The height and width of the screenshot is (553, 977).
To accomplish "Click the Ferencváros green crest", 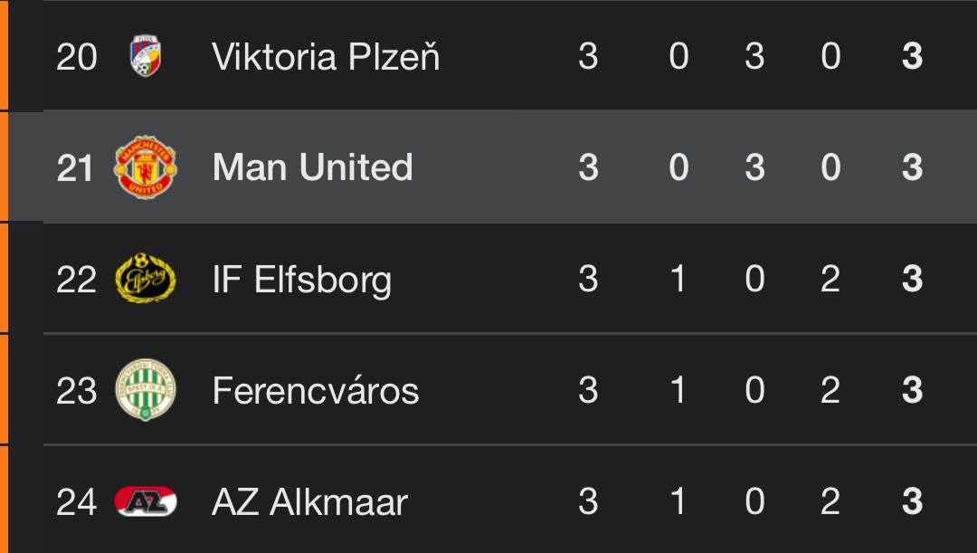I will click(145, 390).
